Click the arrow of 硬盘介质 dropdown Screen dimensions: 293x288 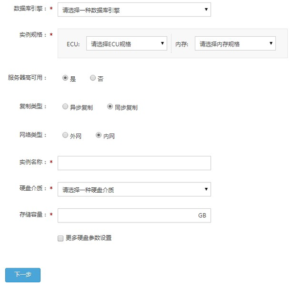[x=206, y=189]
